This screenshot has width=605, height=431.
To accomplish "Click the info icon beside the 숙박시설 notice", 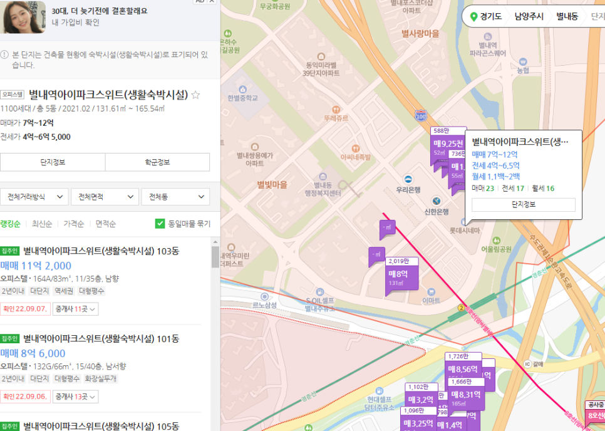I will coord(4,55).
